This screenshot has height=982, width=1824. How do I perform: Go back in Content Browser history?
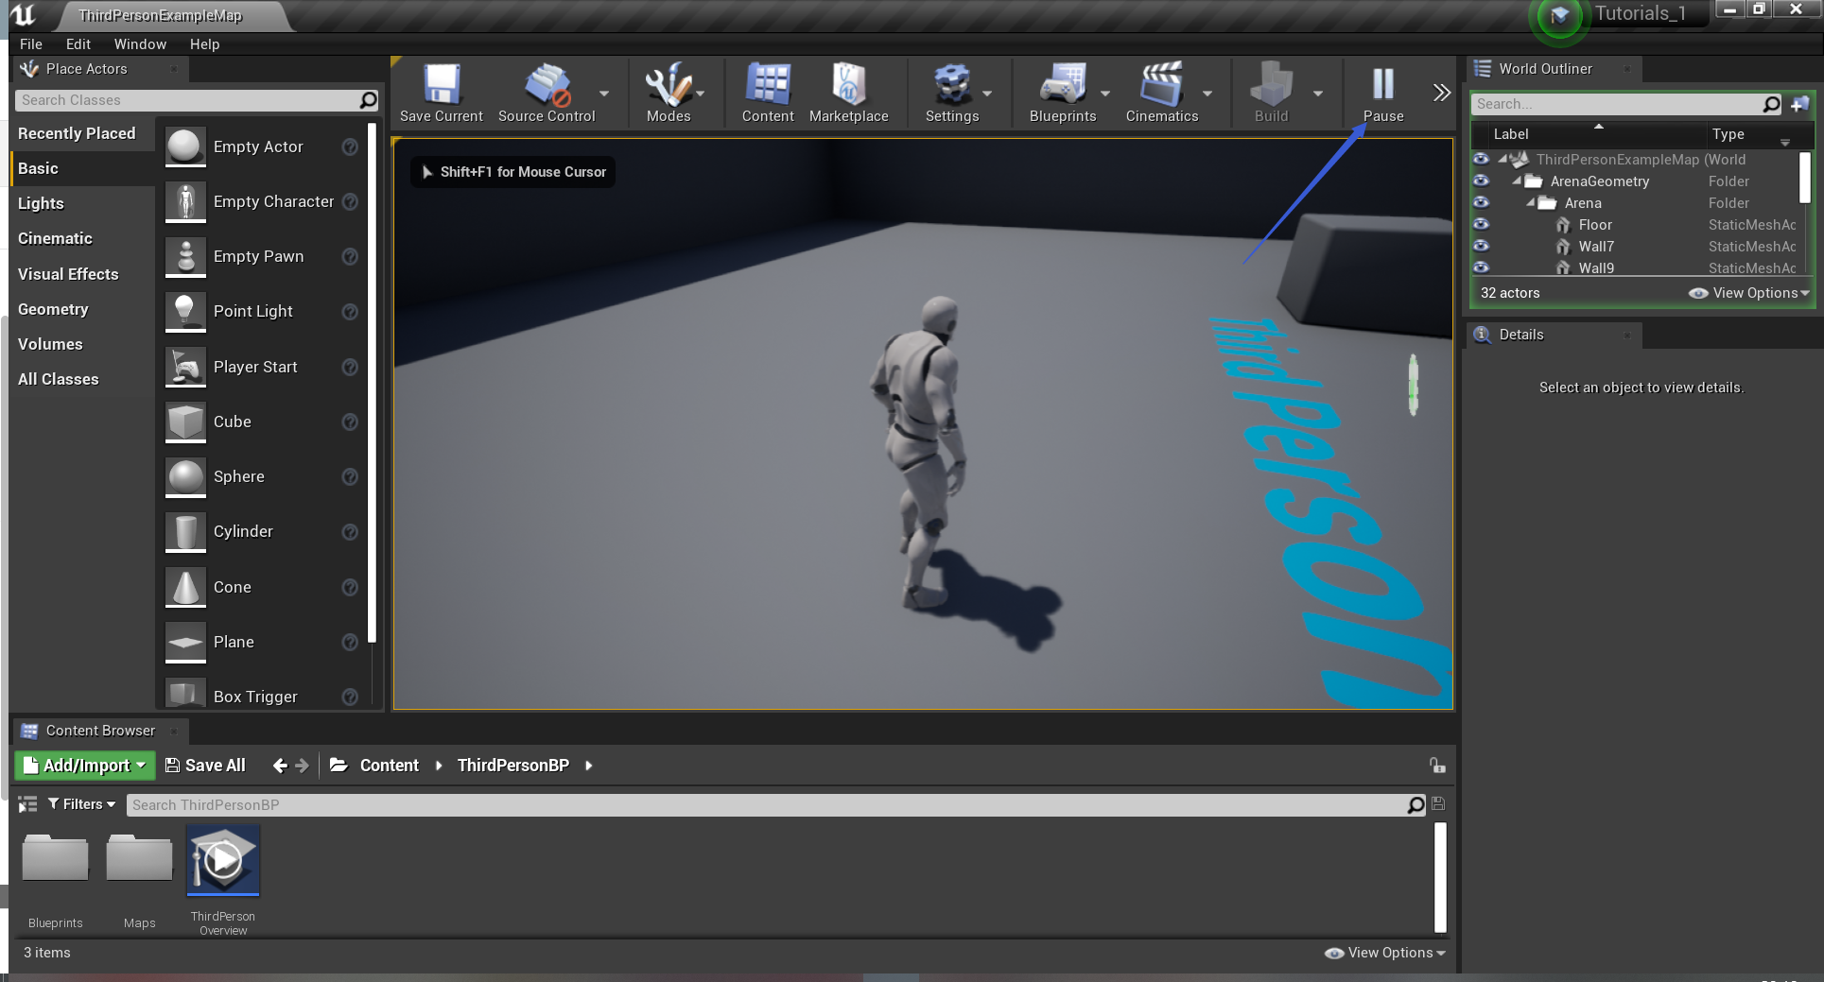[x=280, y=766]
